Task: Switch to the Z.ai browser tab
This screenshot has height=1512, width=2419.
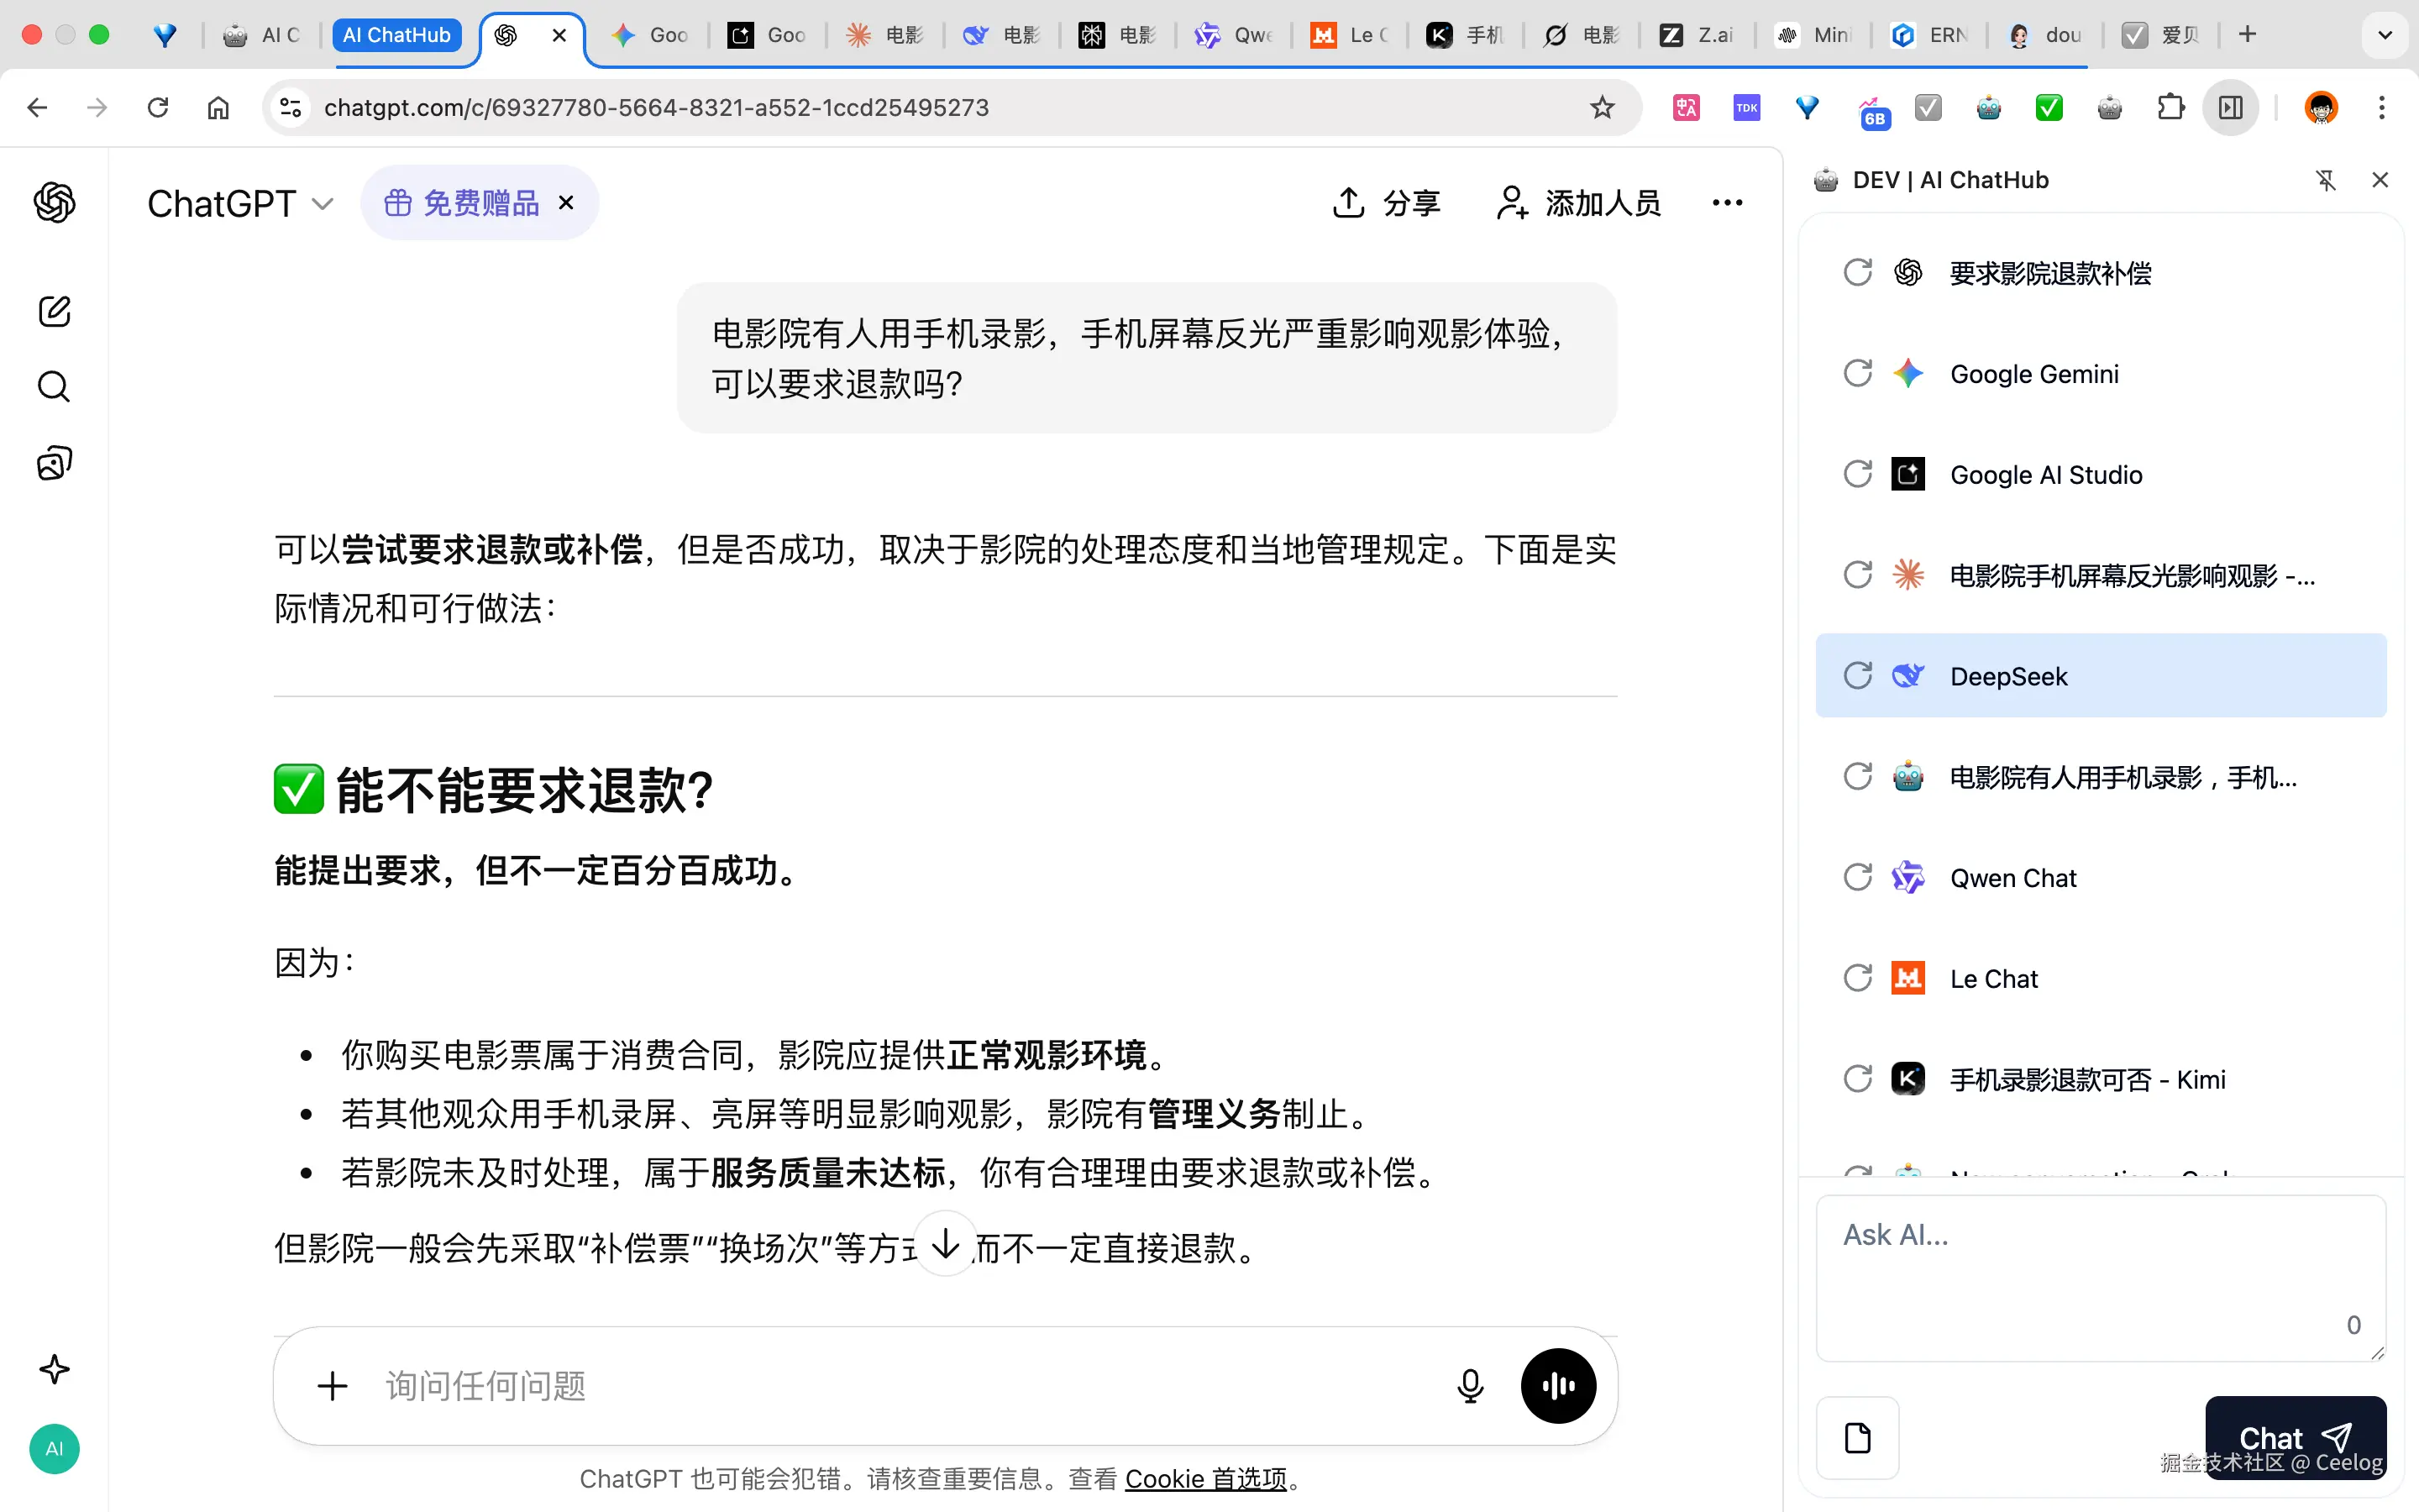Action: [x=1697, y=34]
